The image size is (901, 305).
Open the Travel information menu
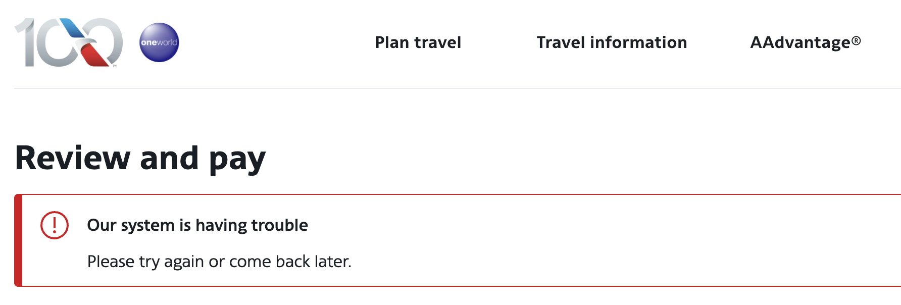click(x=612, y=42)
